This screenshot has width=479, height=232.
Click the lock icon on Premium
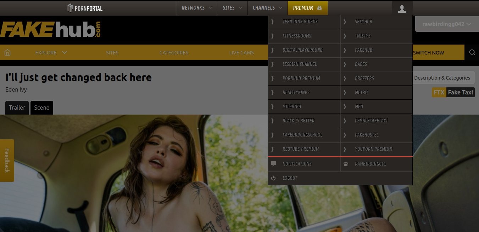pyautogui.click(x=319, y=8)
